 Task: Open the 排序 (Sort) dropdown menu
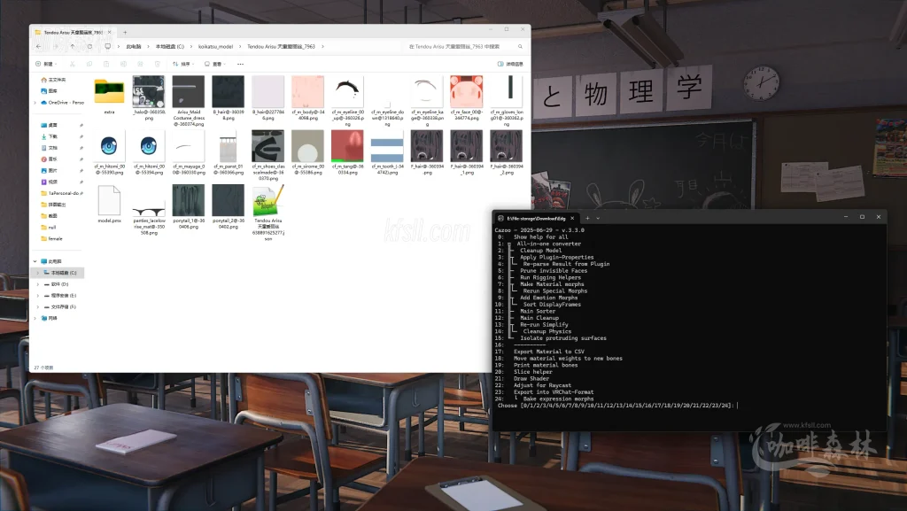click(183, 64)
